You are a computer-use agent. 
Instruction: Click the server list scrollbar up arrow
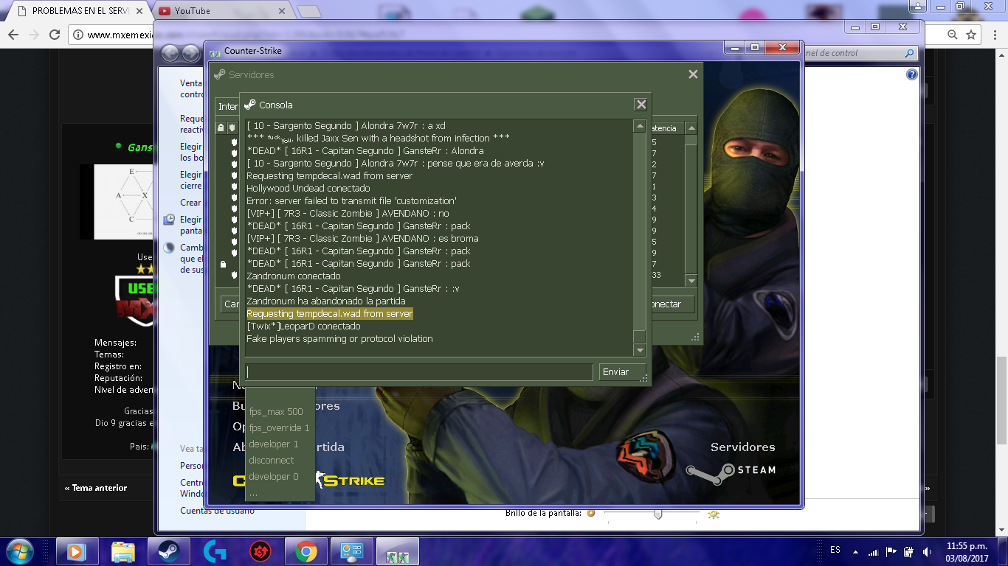point(691,128)
